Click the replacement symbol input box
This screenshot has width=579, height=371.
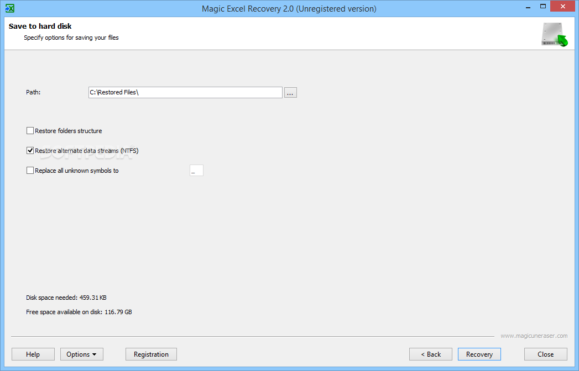tap(196, 171)
